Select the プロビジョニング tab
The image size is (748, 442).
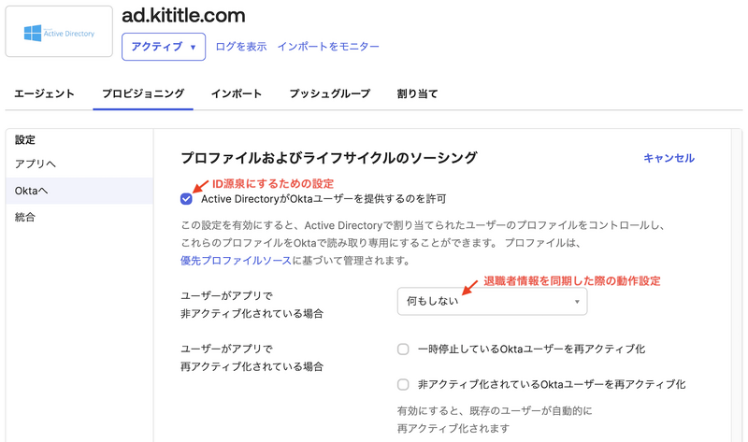[143, 93]
